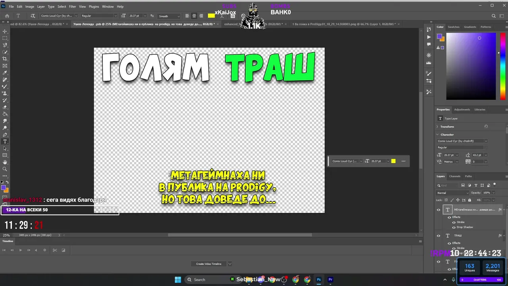
Task: Select the Path Selection tool
Action: click(5, 149)
